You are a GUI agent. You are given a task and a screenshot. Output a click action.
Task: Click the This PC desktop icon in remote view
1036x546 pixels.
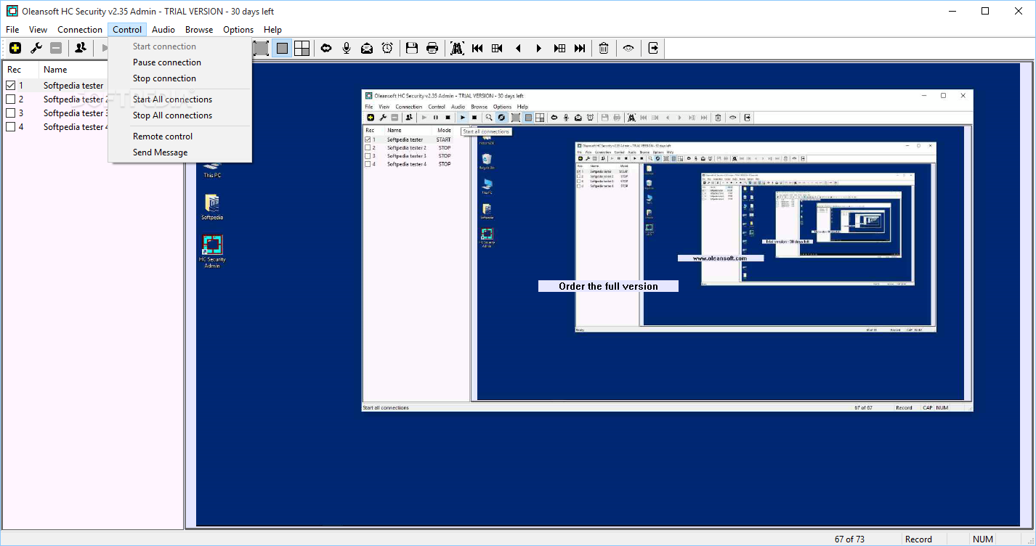click(212, 169)
